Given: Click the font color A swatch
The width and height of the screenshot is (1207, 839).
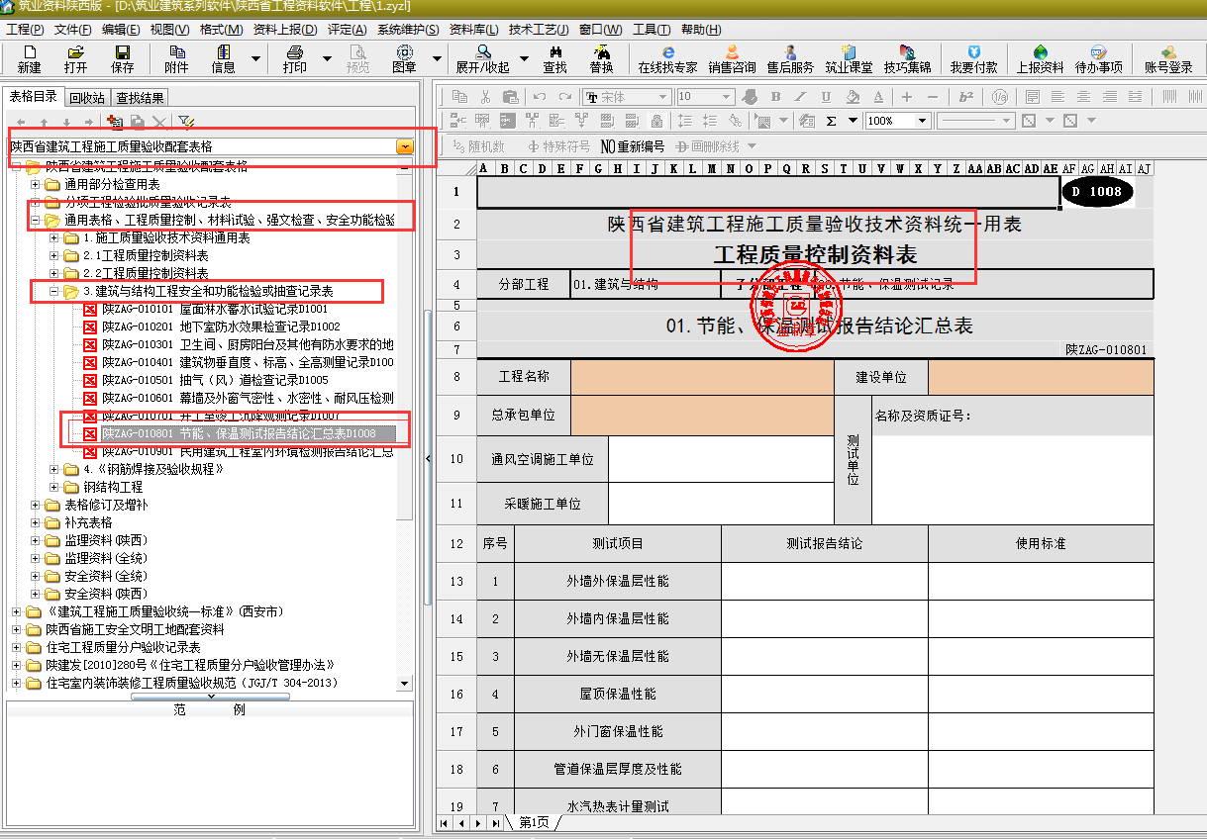Looking at the screenshot, I should tap(876, 97).
